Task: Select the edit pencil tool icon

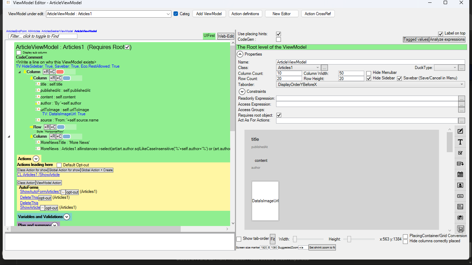Action: (460, 131)
